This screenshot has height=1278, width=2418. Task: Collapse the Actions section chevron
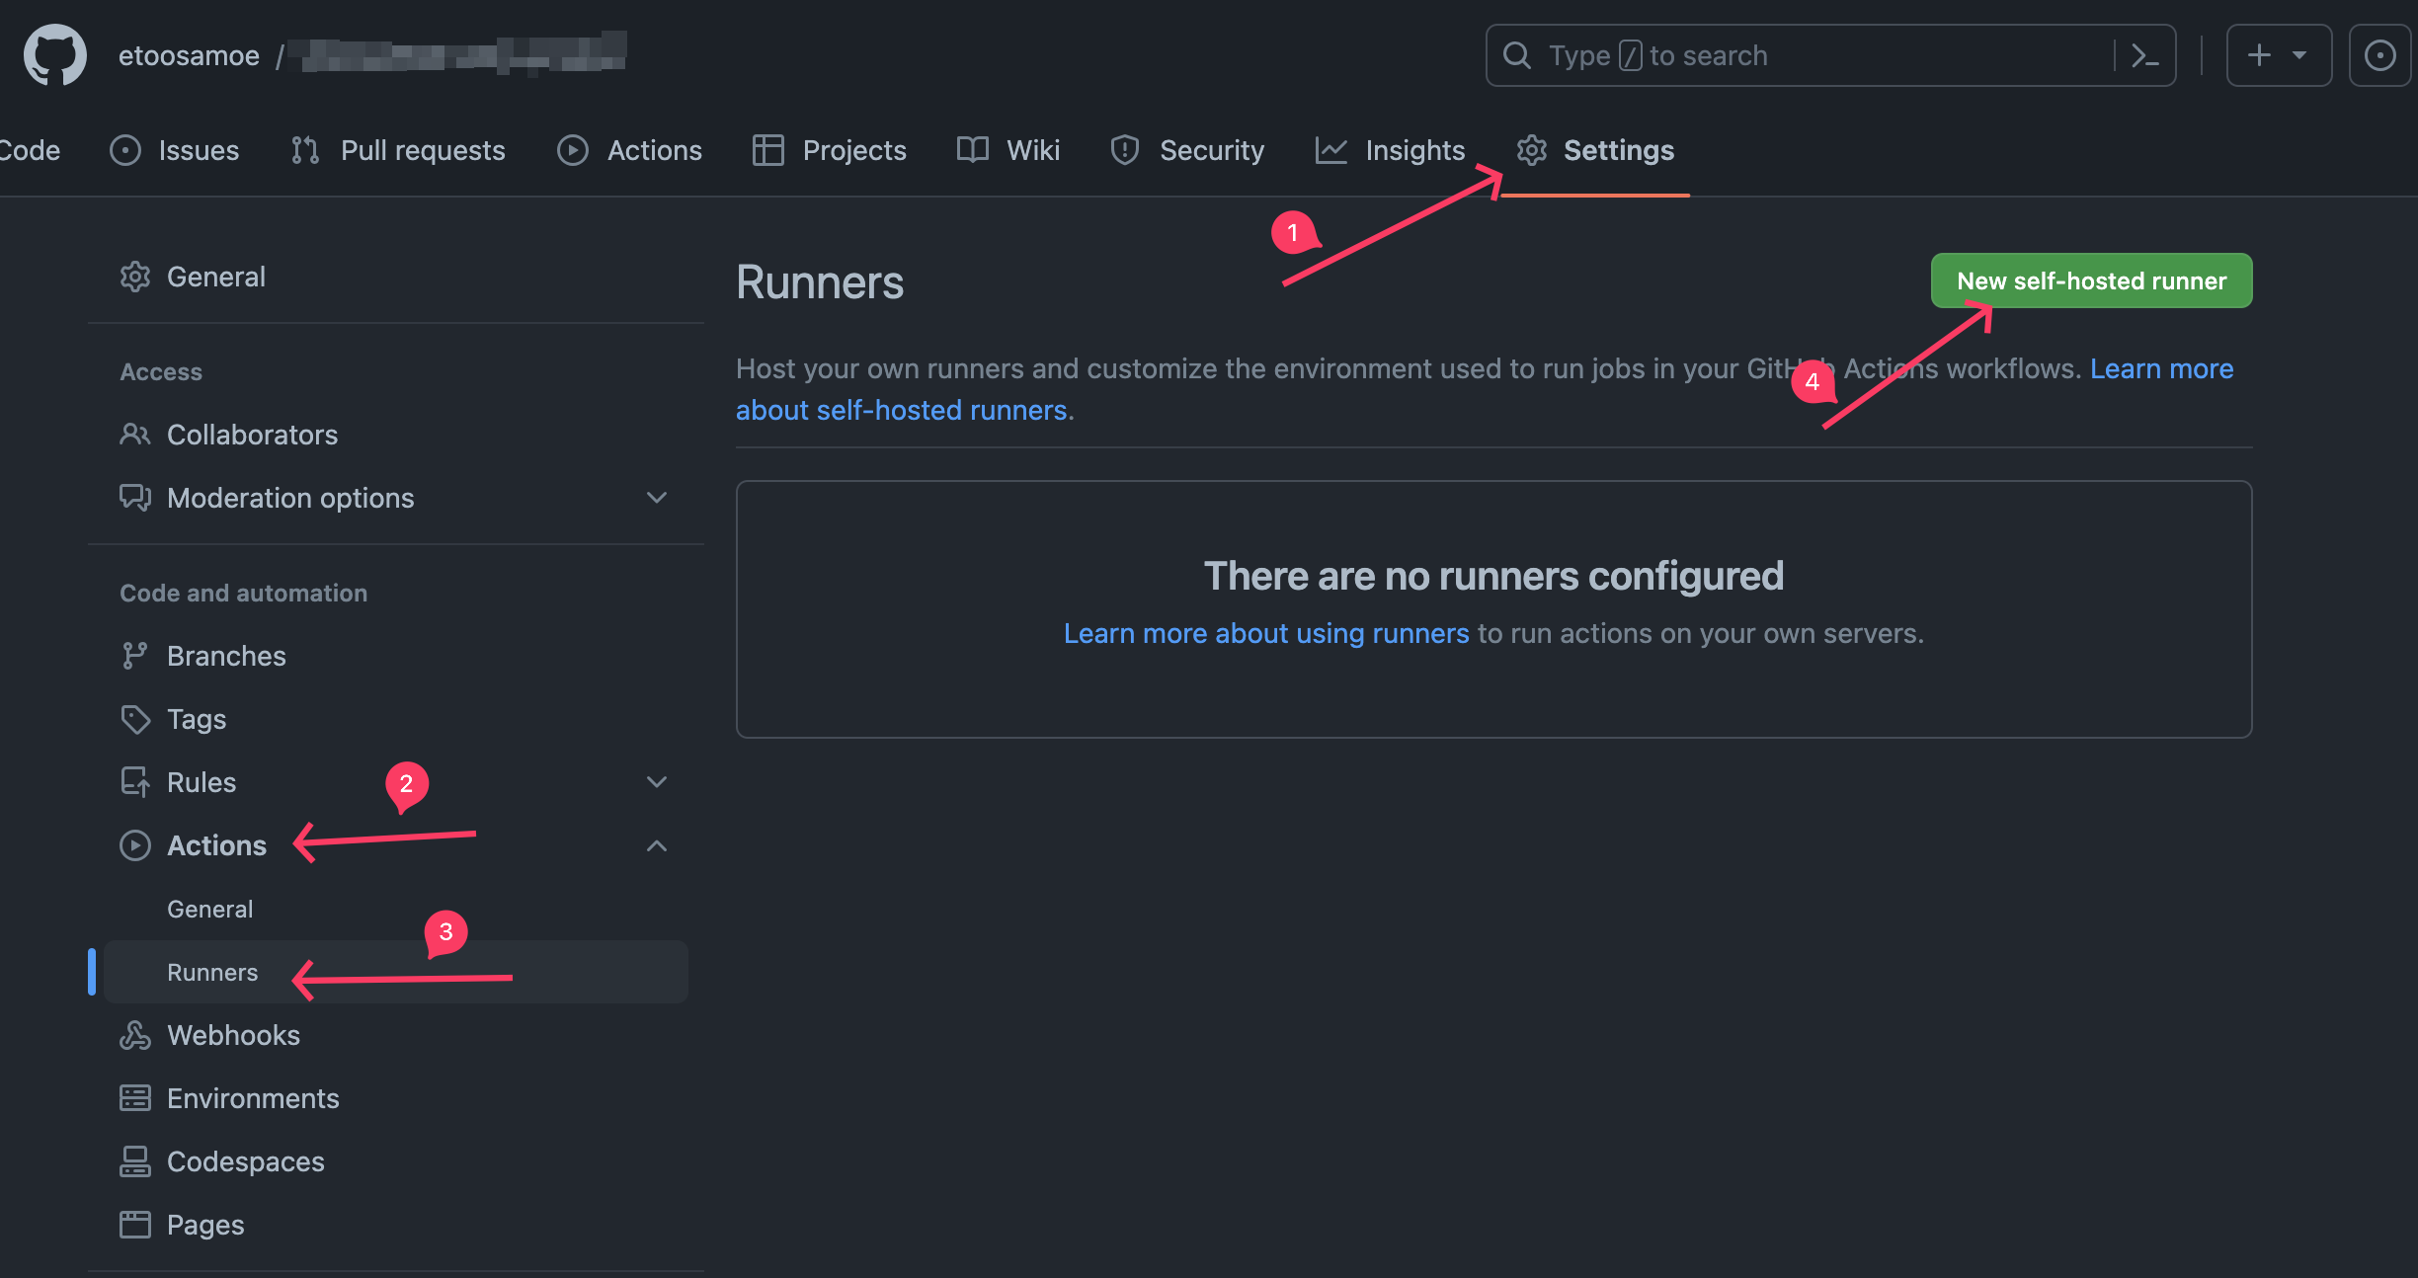tap(657, 845)
